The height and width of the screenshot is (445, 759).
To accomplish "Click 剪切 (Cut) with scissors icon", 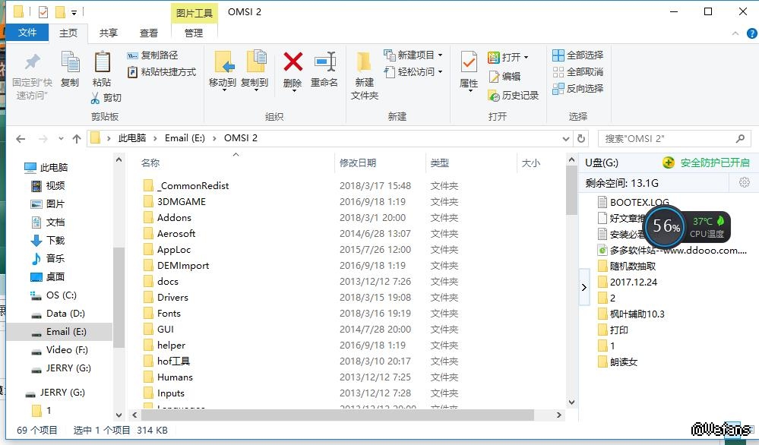I will (106, 98).
